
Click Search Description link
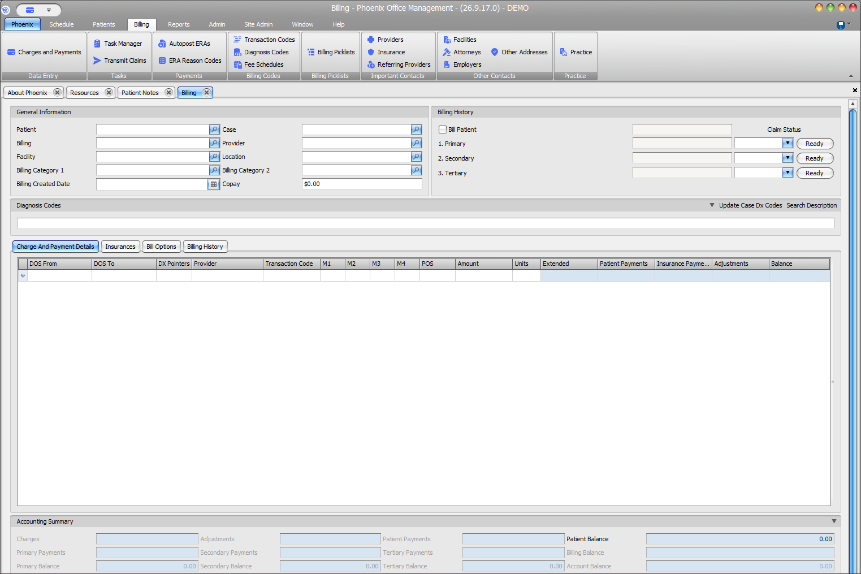point(812,205)
